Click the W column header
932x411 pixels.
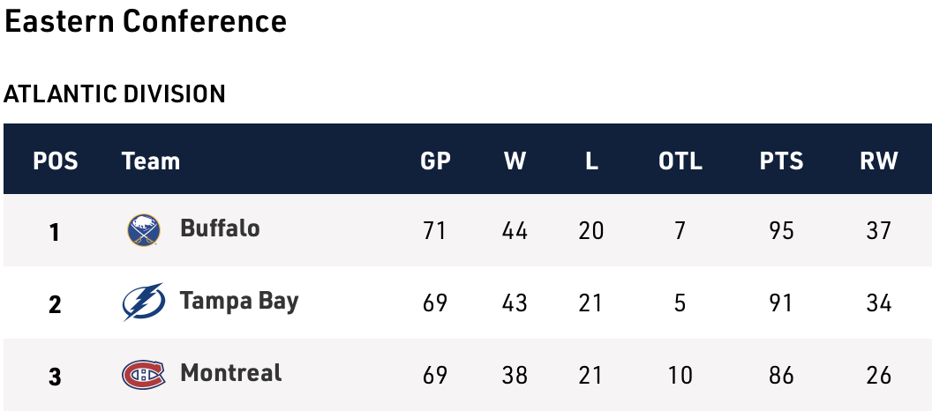coord(515,161)
